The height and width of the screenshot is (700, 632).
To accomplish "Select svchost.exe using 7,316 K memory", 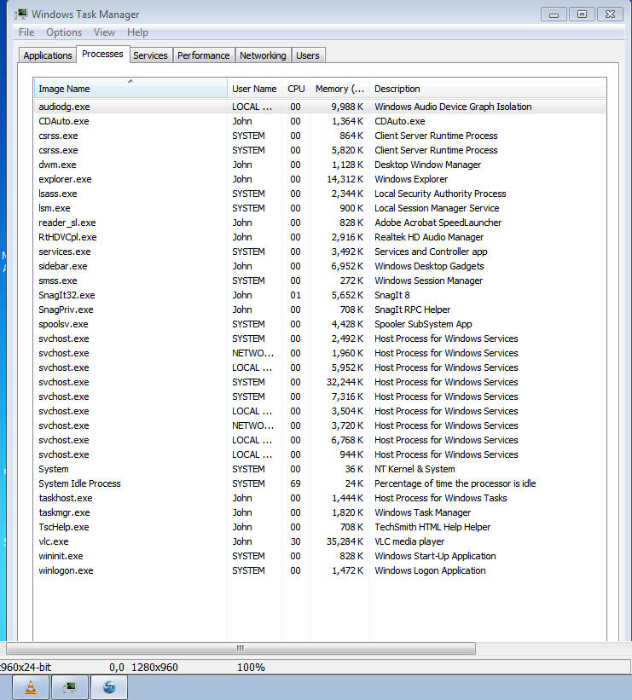I will point(320,396).
